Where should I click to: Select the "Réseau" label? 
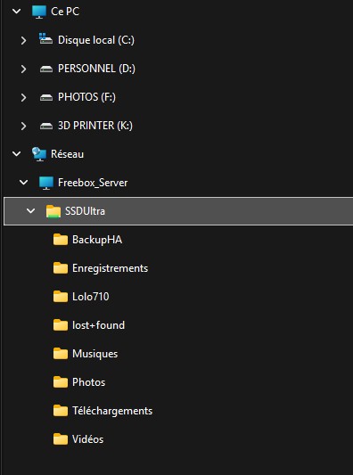pyautogui.click(x=67, y=154)
